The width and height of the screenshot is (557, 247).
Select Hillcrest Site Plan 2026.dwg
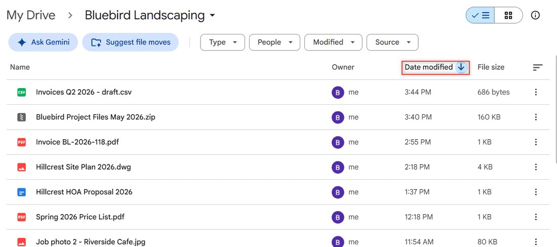[x=84, y=167]
